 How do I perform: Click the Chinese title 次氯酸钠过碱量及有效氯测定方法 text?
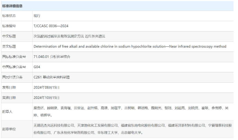[x=69, y=36]
